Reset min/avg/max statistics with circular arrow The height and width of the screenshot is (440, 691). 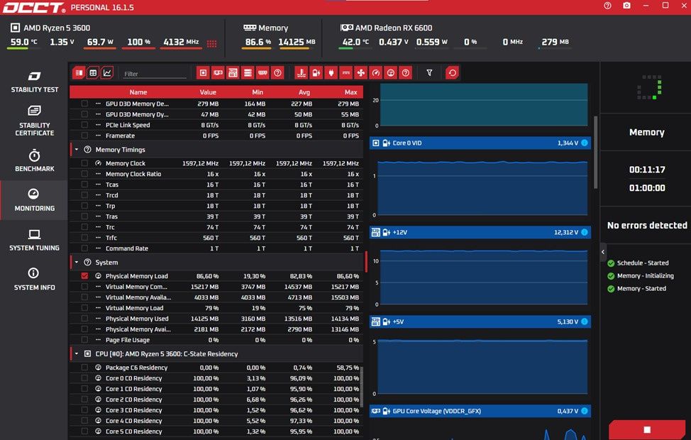(x=452, y=73)
